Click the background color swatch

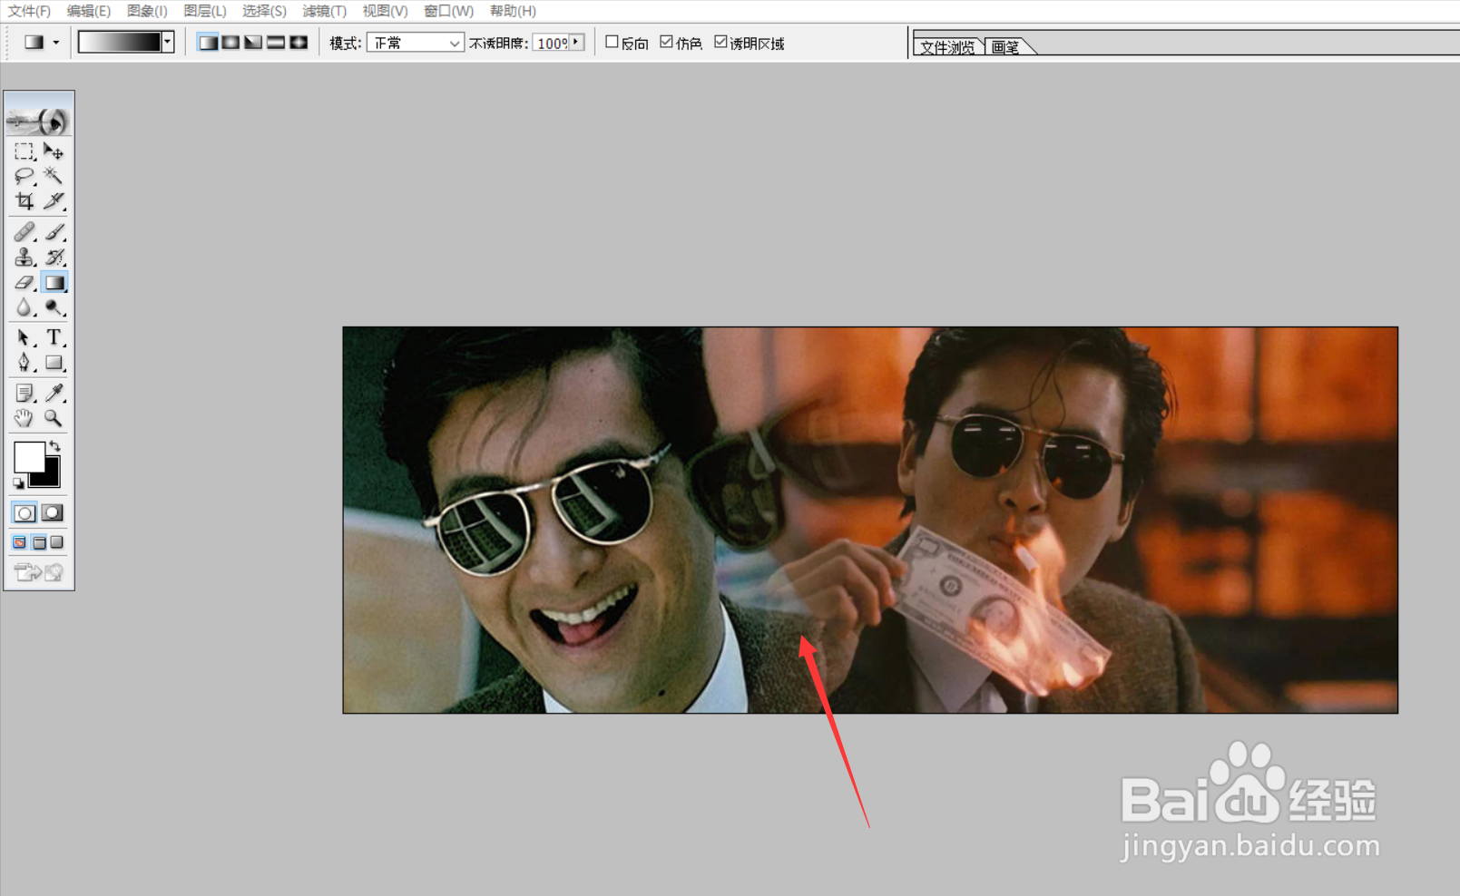51,478
